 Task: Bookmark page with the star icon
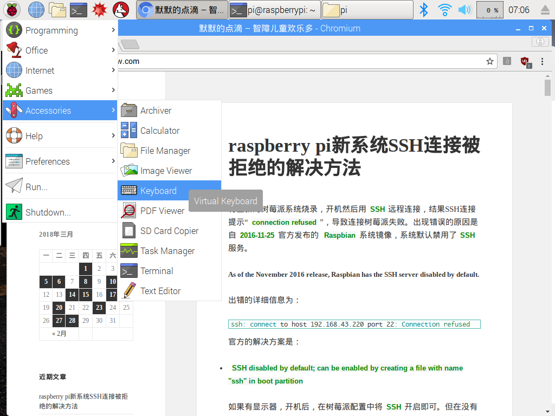(x=490, y=61)
